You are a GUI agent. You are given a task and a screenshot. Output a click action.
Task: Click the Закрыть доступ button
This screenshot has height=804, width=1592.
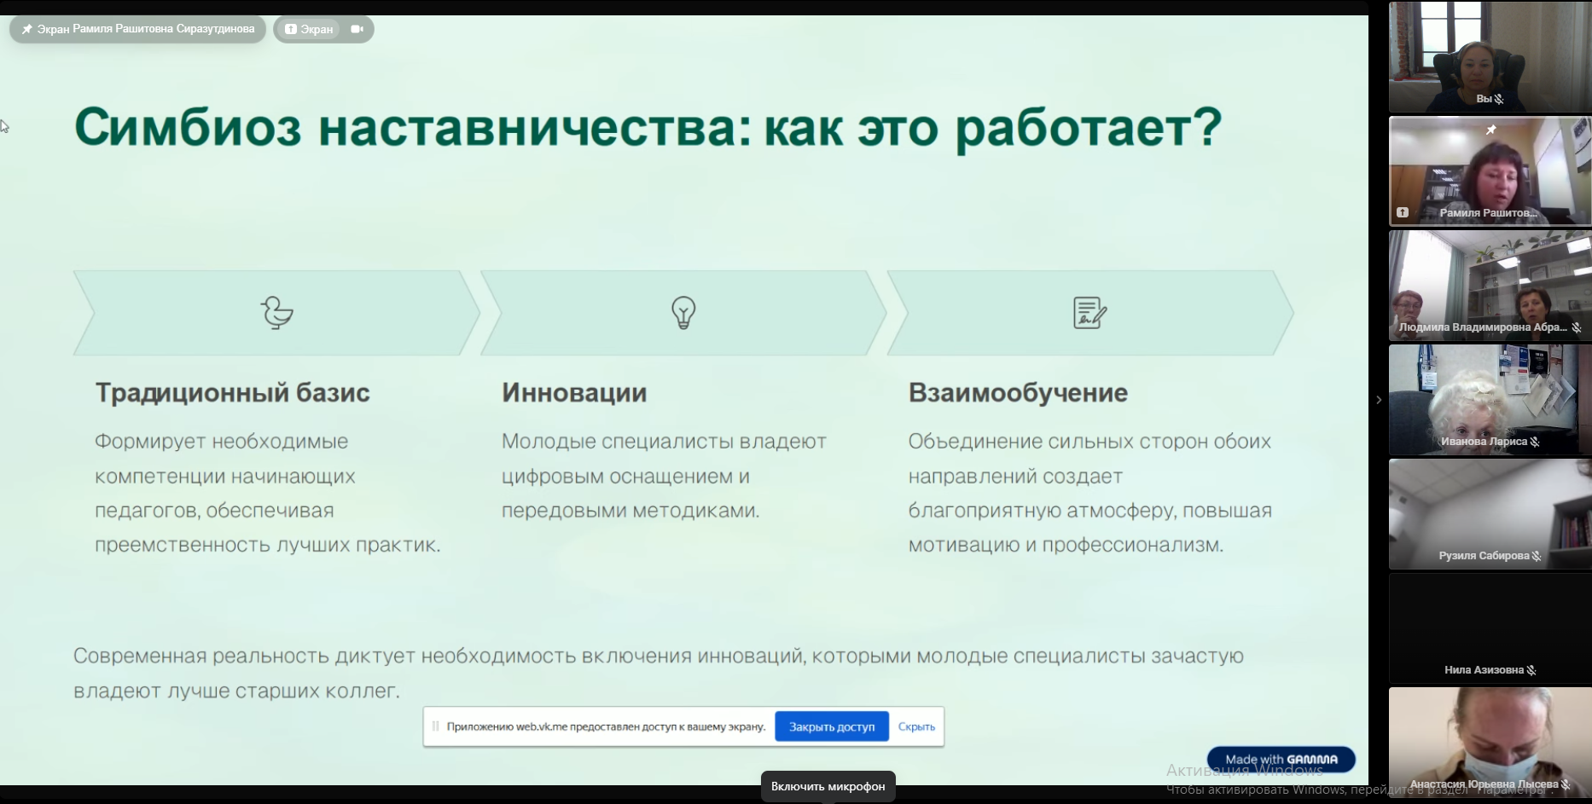832,726
